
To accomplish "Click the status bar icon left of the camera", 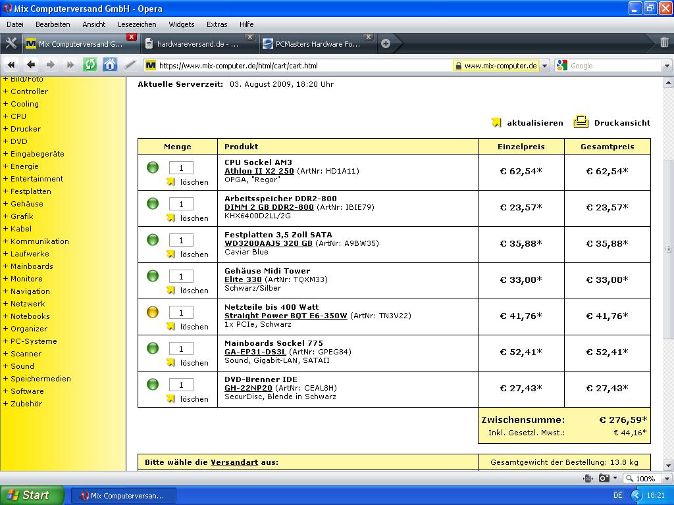I will click(588, 478).
